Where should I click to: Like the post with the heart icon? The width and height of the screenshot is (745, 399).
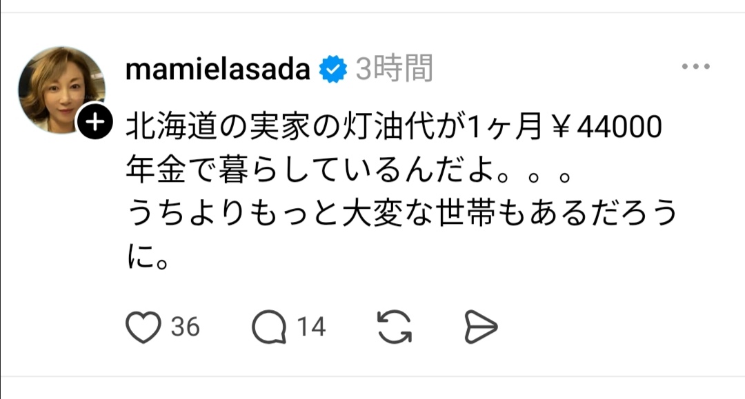pos(143,326)
